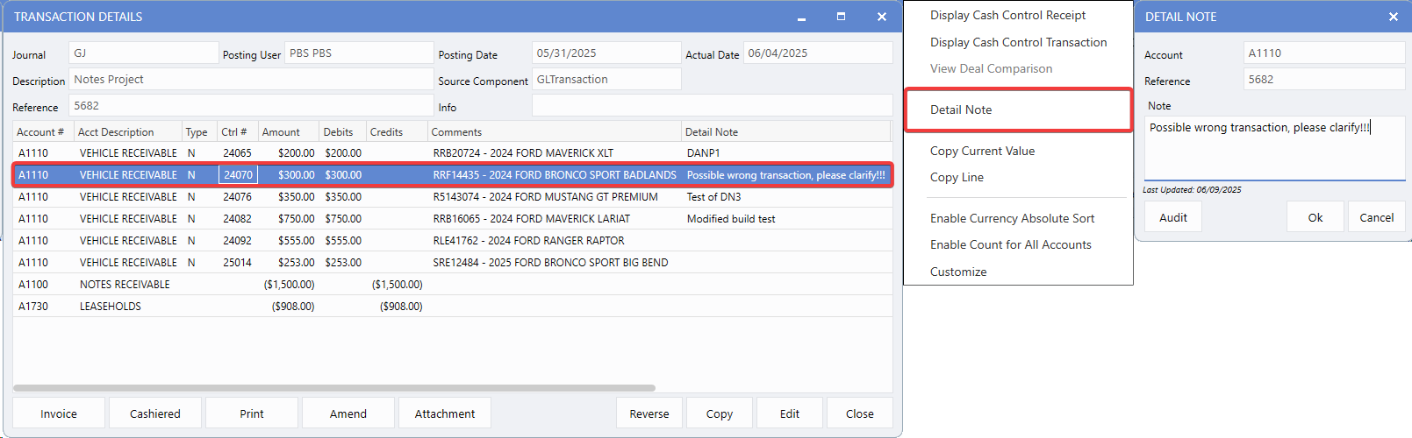Image resolution: width=1412 pixels, height=438 pixels.
Task: Open Attachment for this transaction
Action: (444, 413)
